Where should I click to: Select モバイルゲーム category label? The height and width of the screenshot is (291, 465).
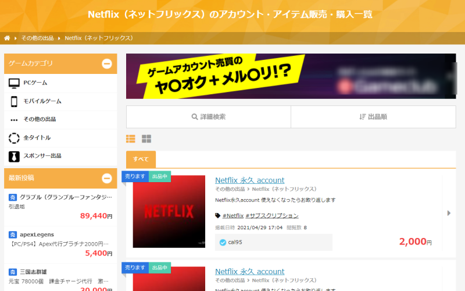pyautogui.click(x=42, y=101)
